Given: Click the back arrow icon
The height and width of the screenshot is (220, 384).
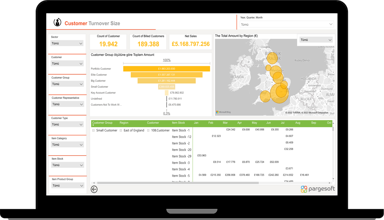Looking at the screenshot, I should pyautogui.click(x=94, y=189).
